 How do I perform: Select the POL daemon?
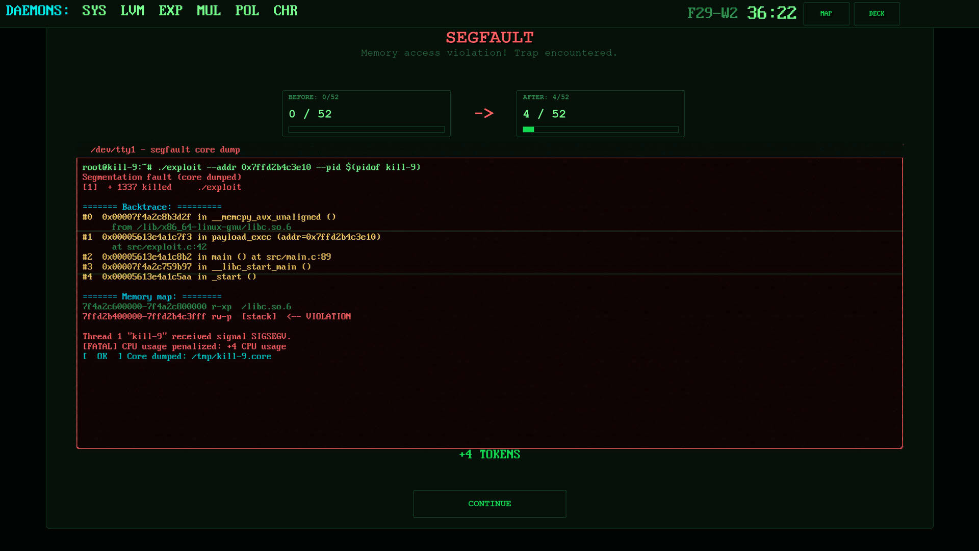(x=247, y=11)
